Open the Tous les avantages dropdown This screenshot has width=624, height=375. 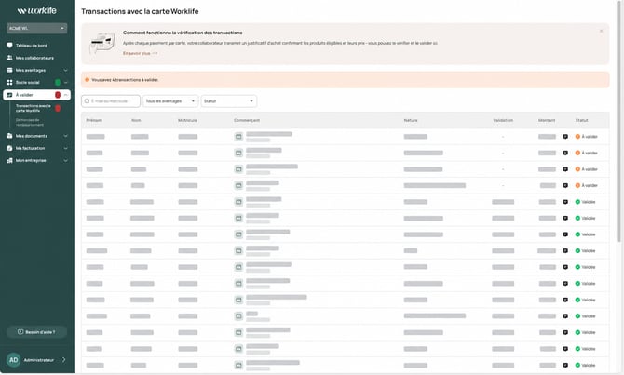170,101
